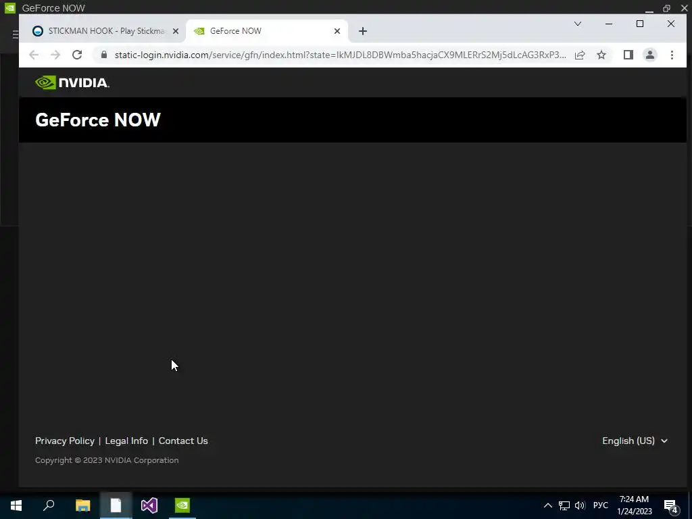Click the blank document taskbar icon
This screenshot has width=692, height=519.
116,505
